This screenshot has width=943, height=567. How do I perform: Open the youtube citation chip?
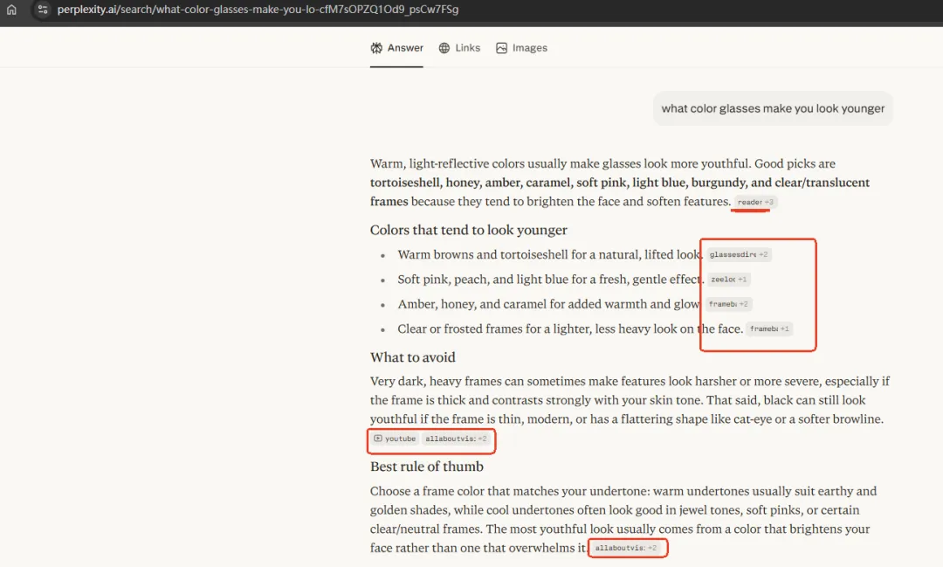pos(396,439)
